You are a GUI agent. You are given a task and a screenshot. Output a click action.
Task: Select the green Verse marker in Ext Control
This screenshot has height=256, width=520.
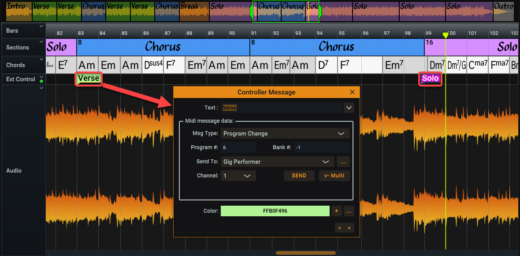(89, 79)
